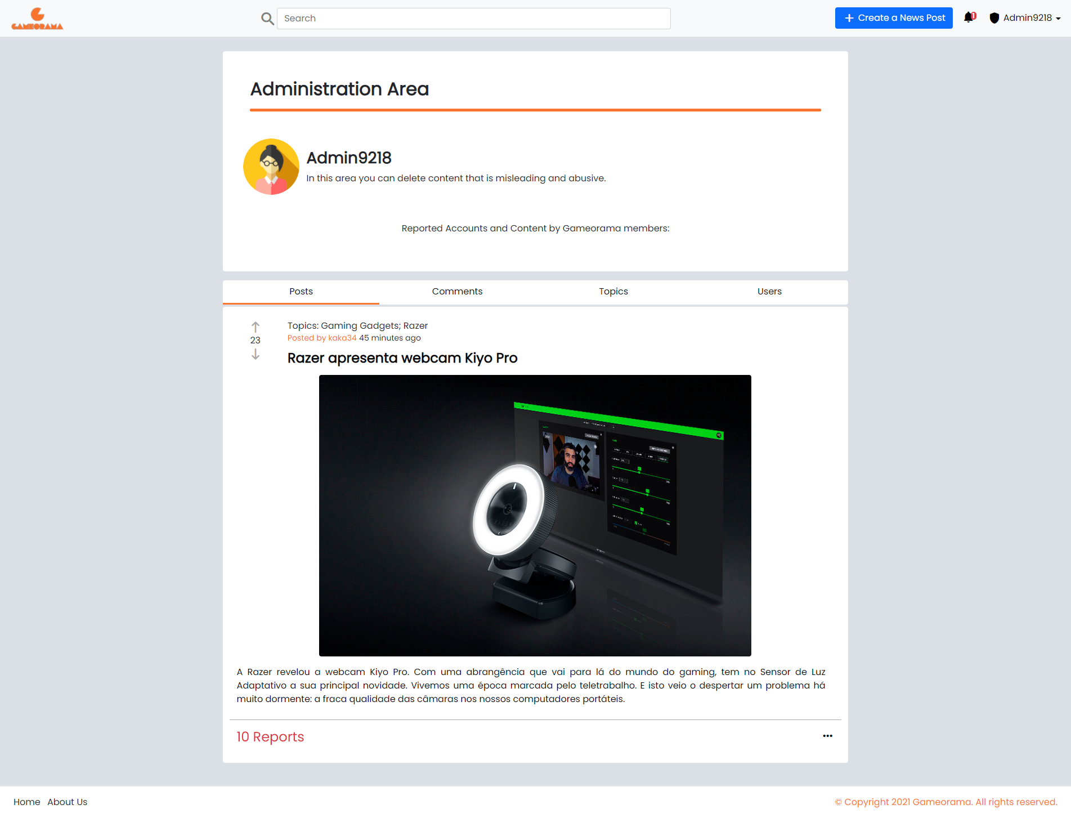Downvote the Razer Kiyo Pro post
The height and width of the screenshot is (818, 1071).
pos(256,354)
